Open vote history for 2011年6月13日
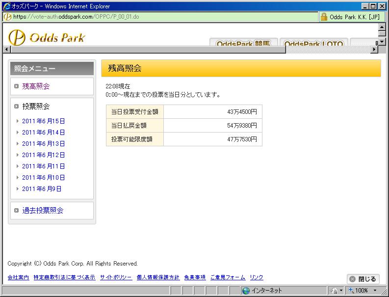Screen dimensions: 389x297 tap(44, 144)
